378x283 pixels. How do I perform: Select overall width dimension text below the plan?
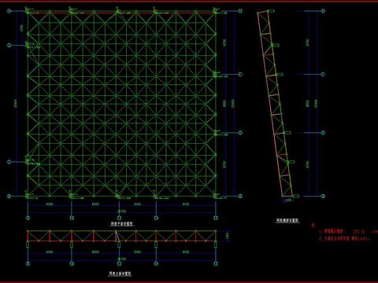122,211
